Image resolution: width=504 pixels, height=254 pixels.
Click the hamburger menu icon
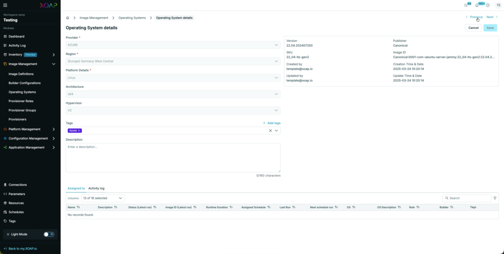5,4
